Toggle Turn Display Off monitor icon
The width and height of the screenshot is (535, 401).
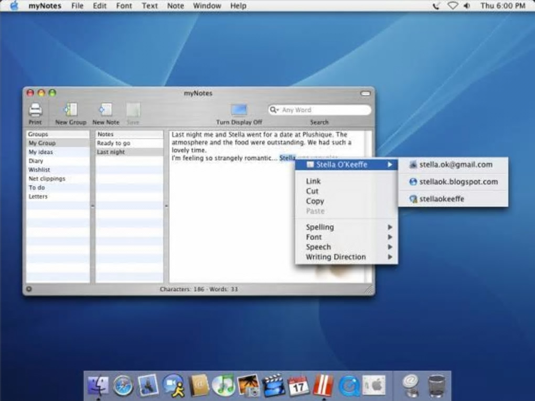239,110
